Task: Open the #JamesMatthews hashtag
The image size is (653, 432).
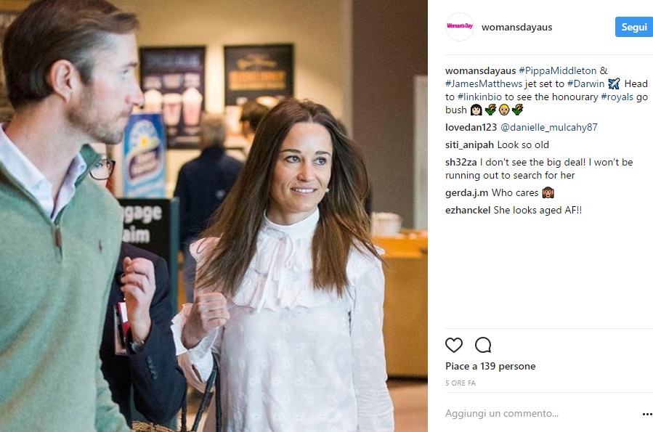Action: click(x=484, y=83)
